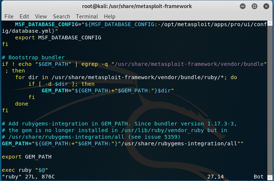Click the 'ig/database.yml}"' wrapped line
274x181 pixels.
30,31
